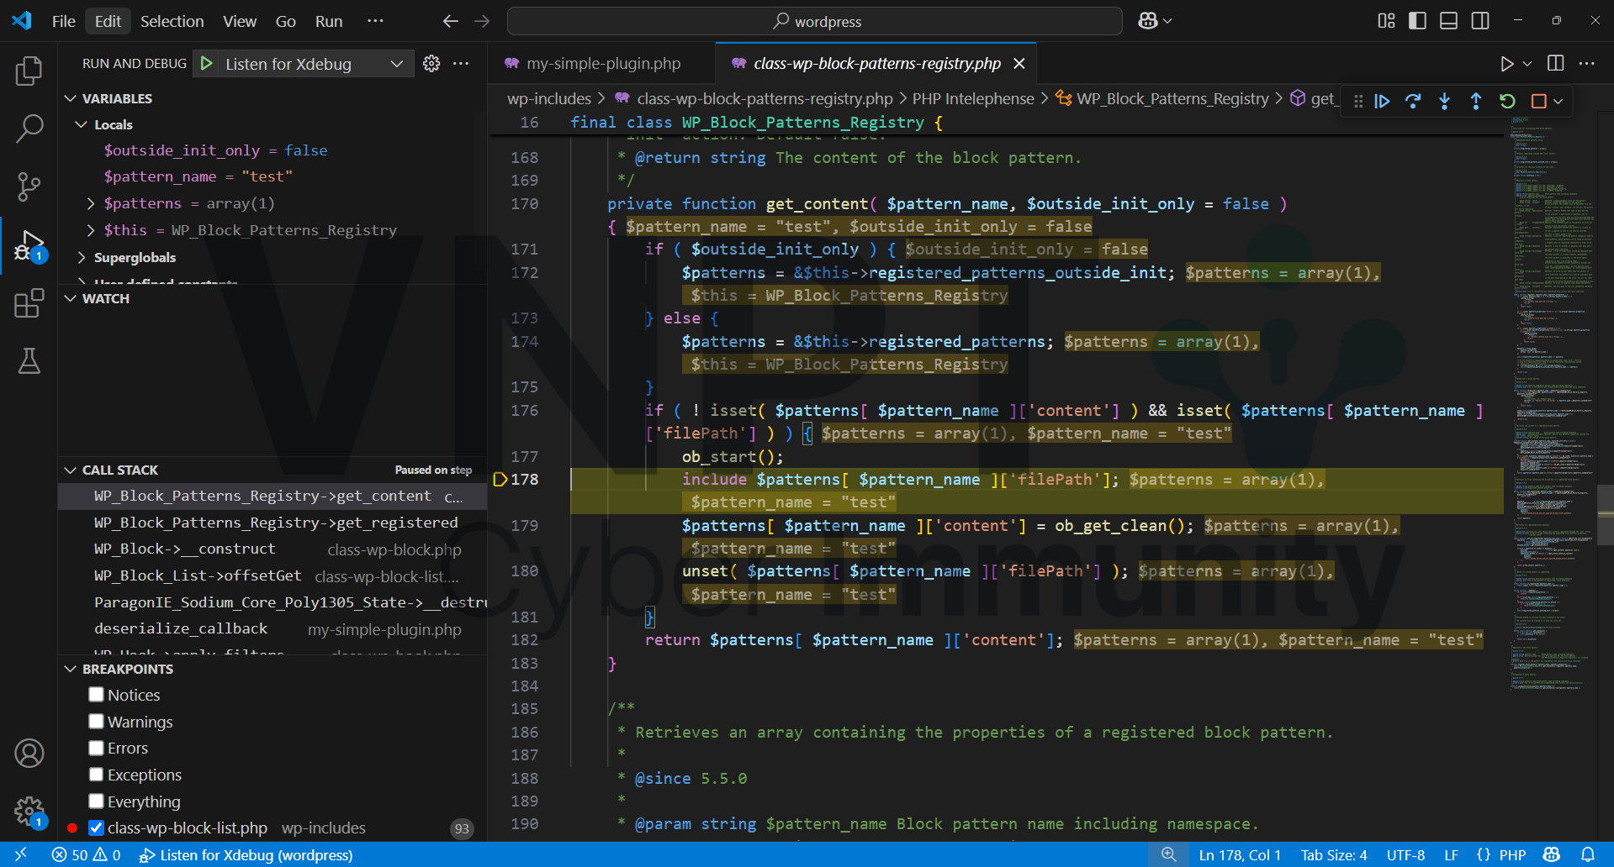Open the Accounts menu icon

pyautogui.click(x=29, y=754)
